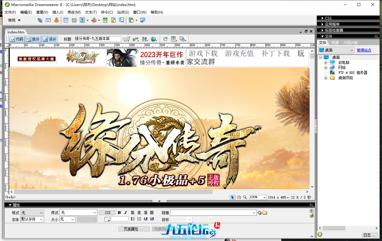Open the 常用 insert category dropdown
Viewport: 382px width, 241px height.
pyautogui.click(x=14, y=20)
